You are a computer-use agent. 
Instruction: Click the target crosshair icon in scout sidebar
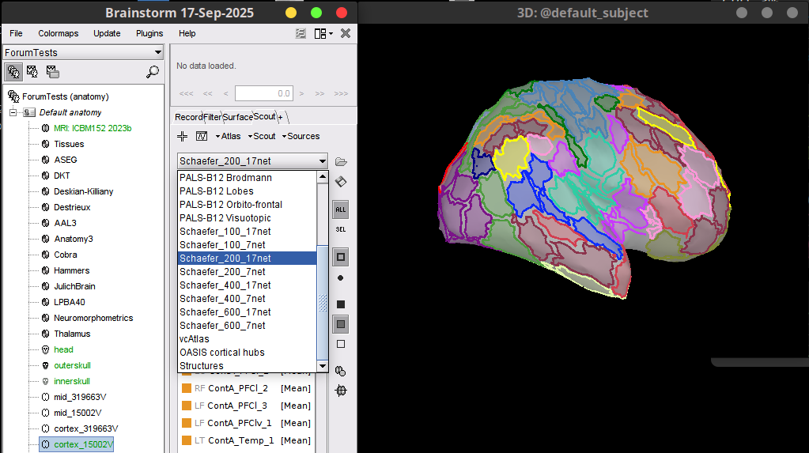[341, 391]
